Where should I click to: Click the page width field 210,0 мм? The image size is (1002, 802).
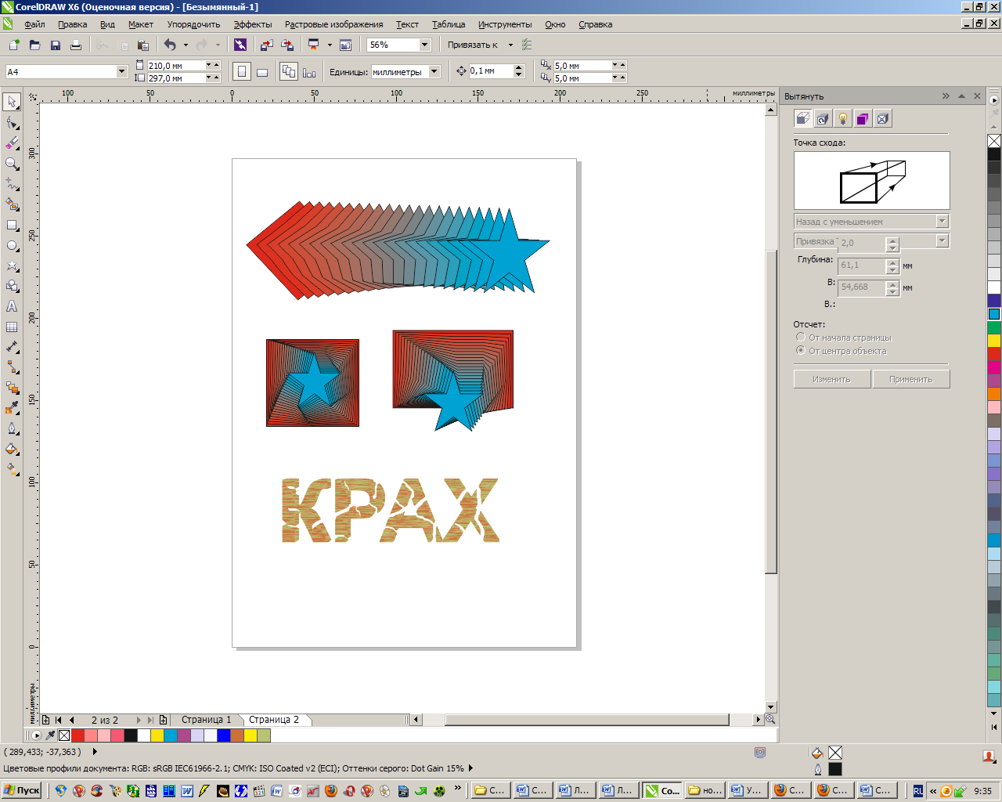pyautogui.click(x=175, y=66)
